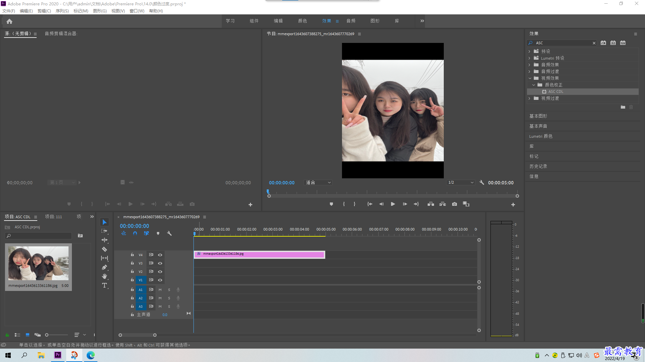Select the Track Select Forward tool

pos(104,231)
